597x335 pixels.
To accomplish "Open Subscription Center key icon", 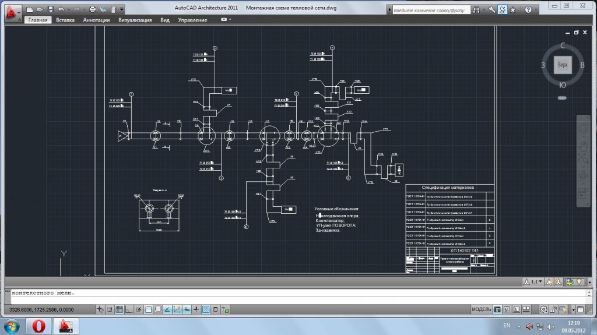I will tap(492, 10).
